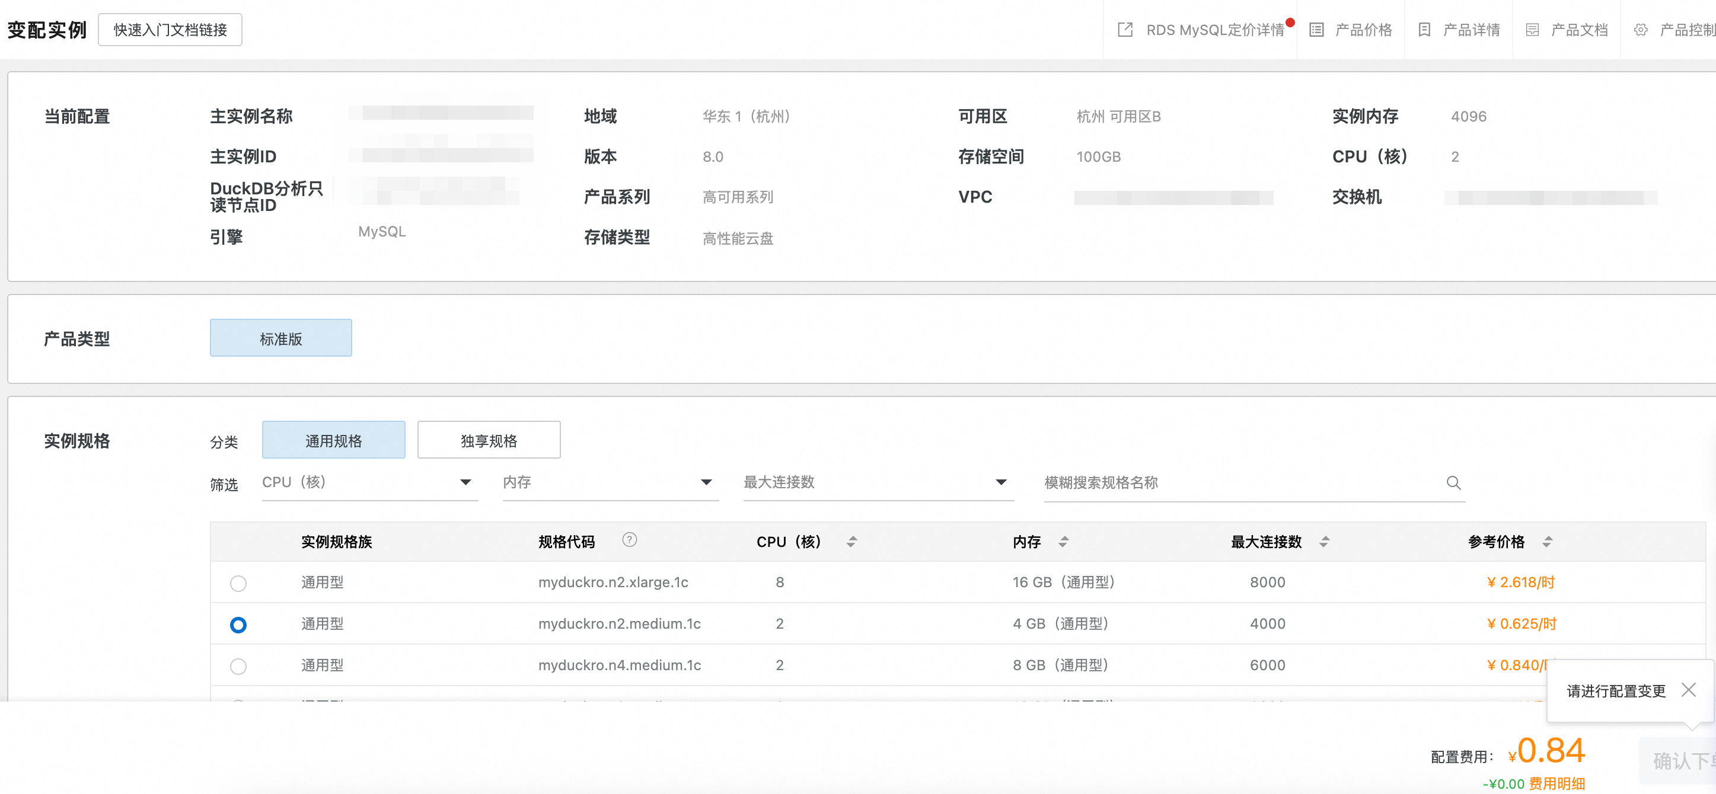Sort table by 参考价格 column arrows
Screen dimensions: 1716x794
(1547, 542)
